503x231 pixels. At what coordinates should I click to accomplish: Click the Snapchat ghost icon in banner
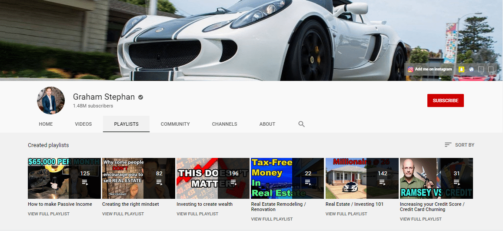pos(461,69)
